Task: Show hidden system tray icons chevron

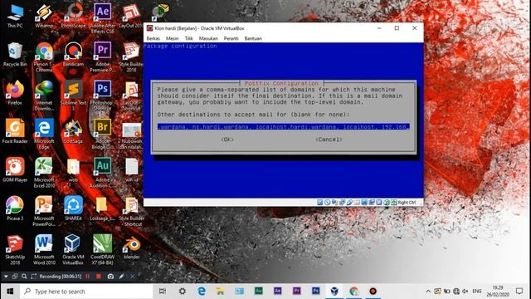Action: 428,292
